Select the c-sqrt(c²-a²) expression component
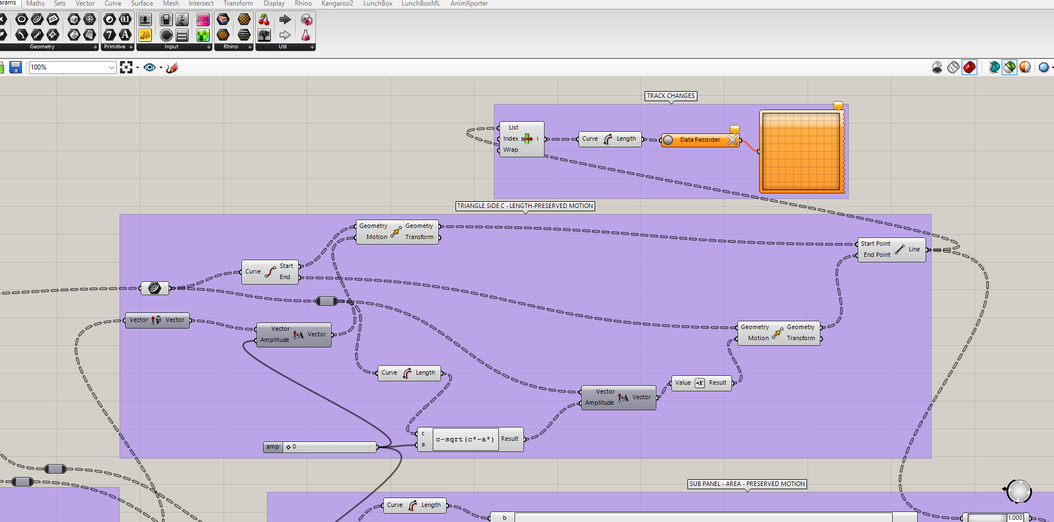The height and width of the screenshot is (522, 1054). [x=471, y=439]
